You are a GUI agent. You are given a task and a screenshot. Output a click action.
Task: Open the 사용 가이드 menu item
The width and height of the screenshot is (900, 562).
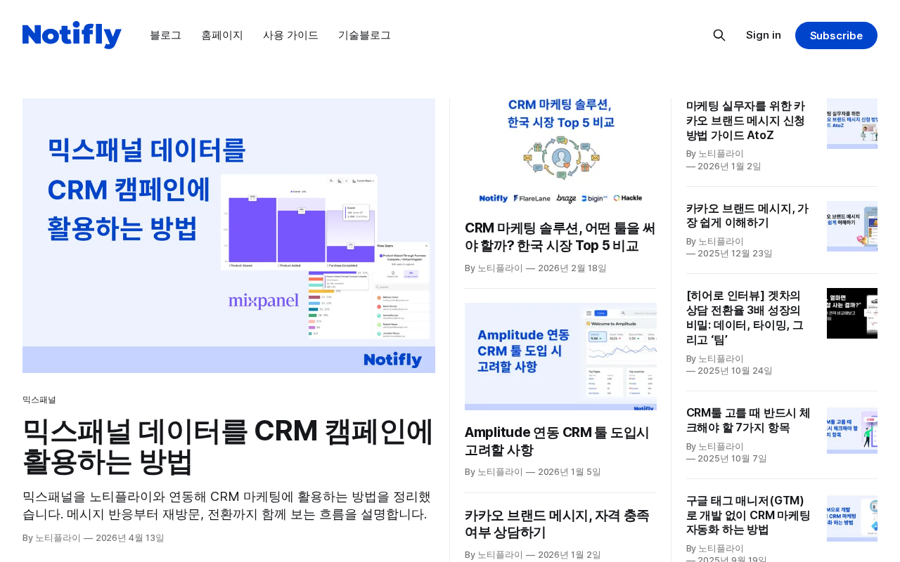click(x=290, y=35)
